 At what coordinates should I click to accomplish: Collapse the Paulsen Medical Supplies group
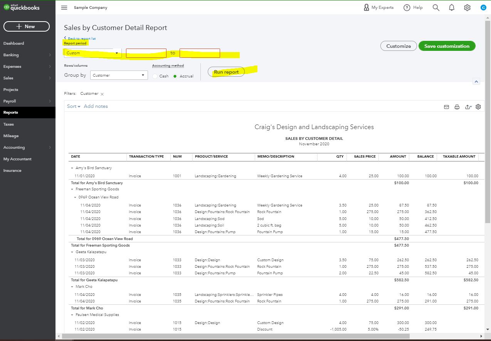[72, 315]
